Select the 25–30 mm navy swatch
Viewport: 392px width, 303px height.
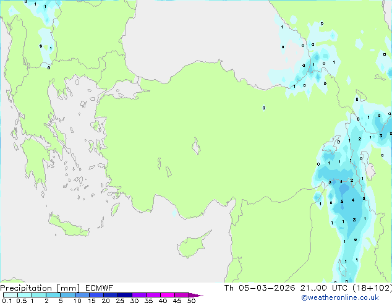(x=124, y=295)
